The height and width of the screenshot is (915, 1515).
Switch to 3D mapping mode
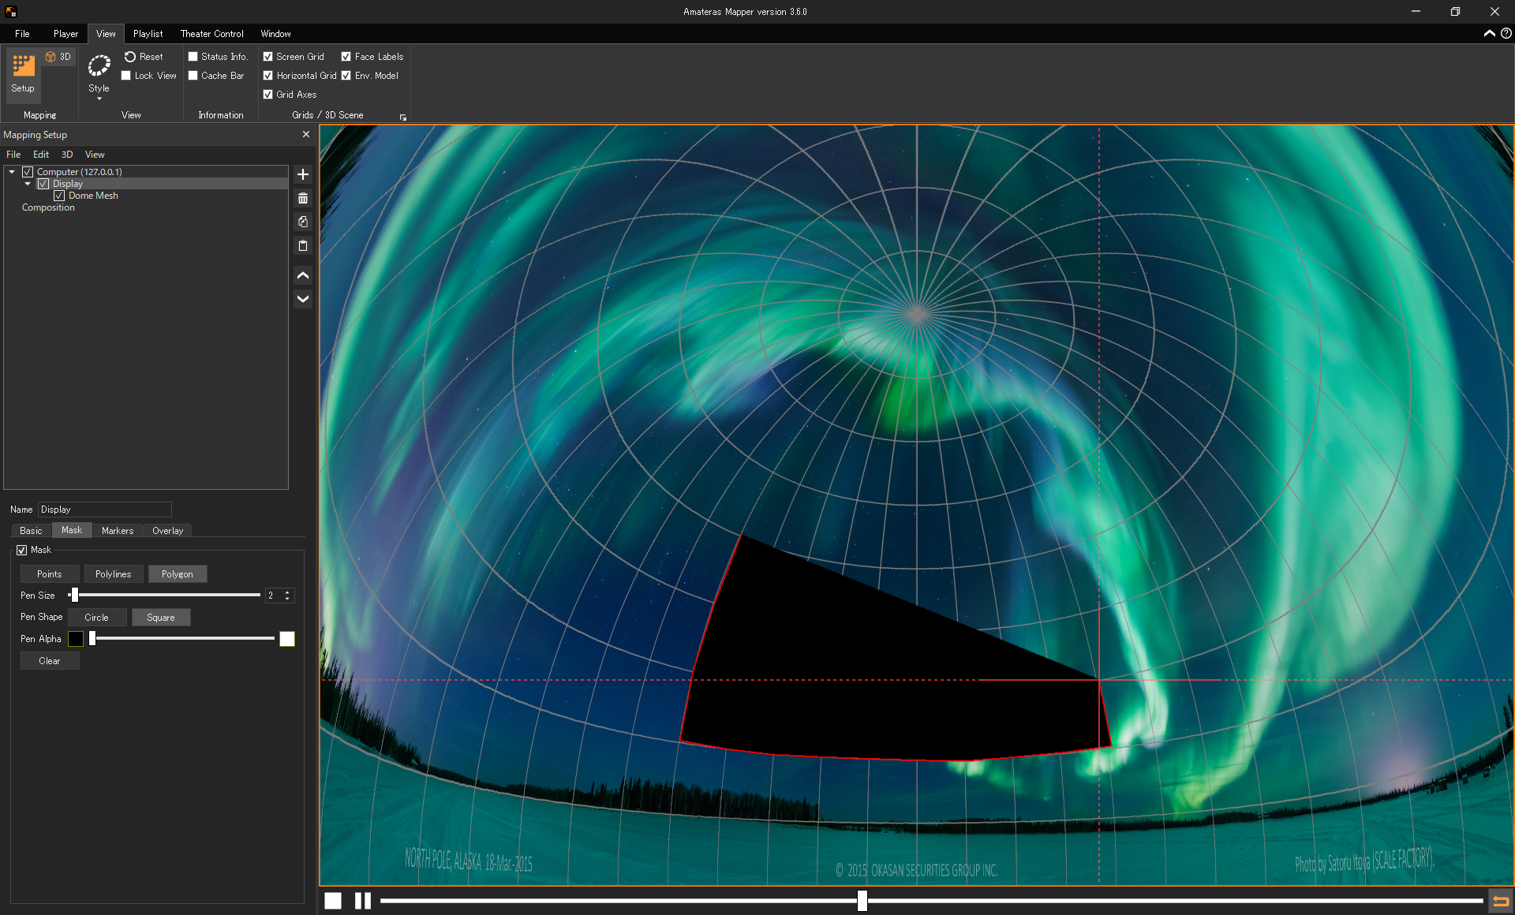58,57
